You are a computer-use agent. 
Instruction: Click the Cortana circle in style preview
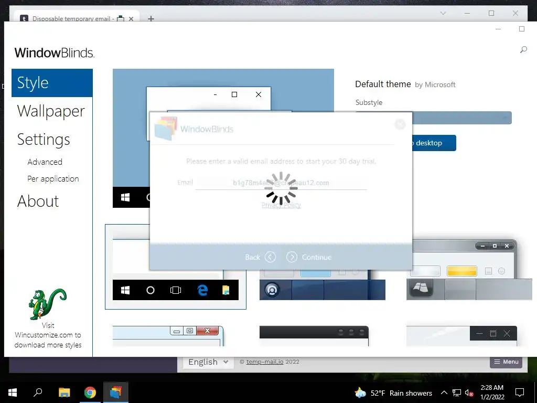click(151, 290)
